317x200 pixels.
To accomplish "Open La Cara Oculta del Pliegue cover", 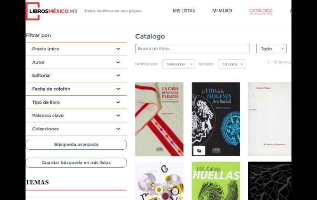I will [159, 119].
